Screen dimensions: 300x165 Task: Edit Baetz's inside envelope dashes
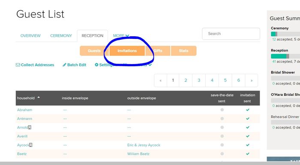[65, 154]
